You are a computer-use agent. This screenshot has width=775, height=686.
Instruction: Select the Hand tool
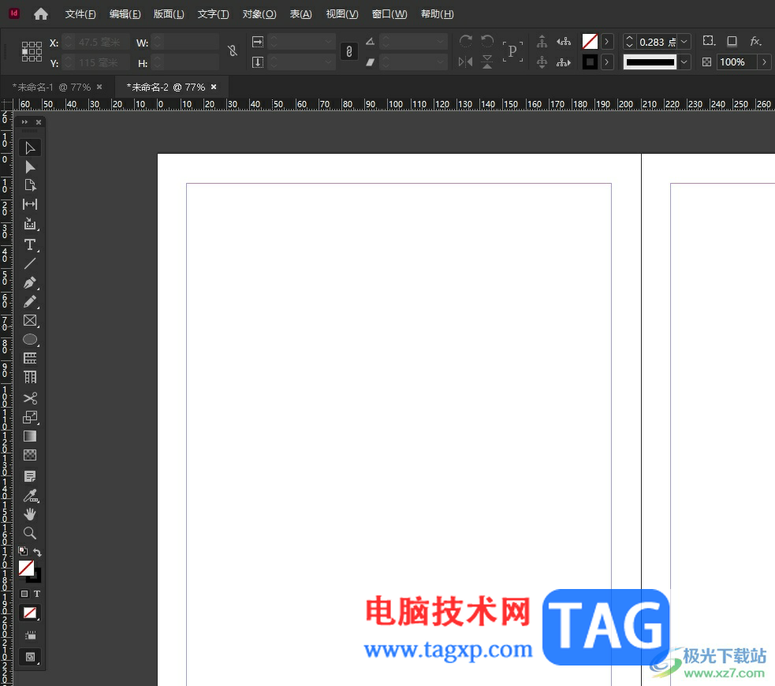(x=30, y=514)
